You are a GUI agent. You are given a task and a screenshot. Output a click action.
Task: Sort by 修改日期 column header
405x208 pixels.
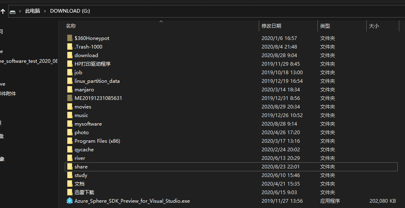click(x=271, y=26)
